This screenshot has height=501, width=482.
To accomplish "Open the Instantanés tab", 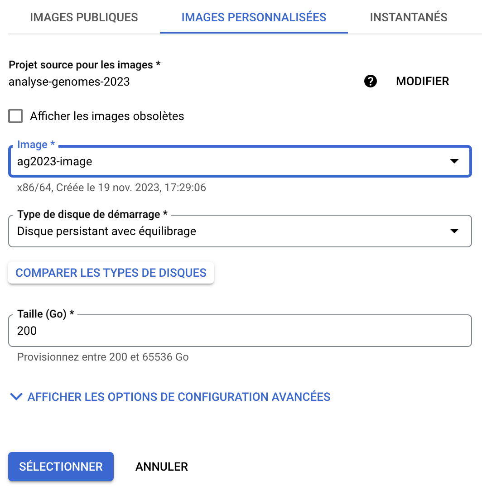I will [409, 18].
